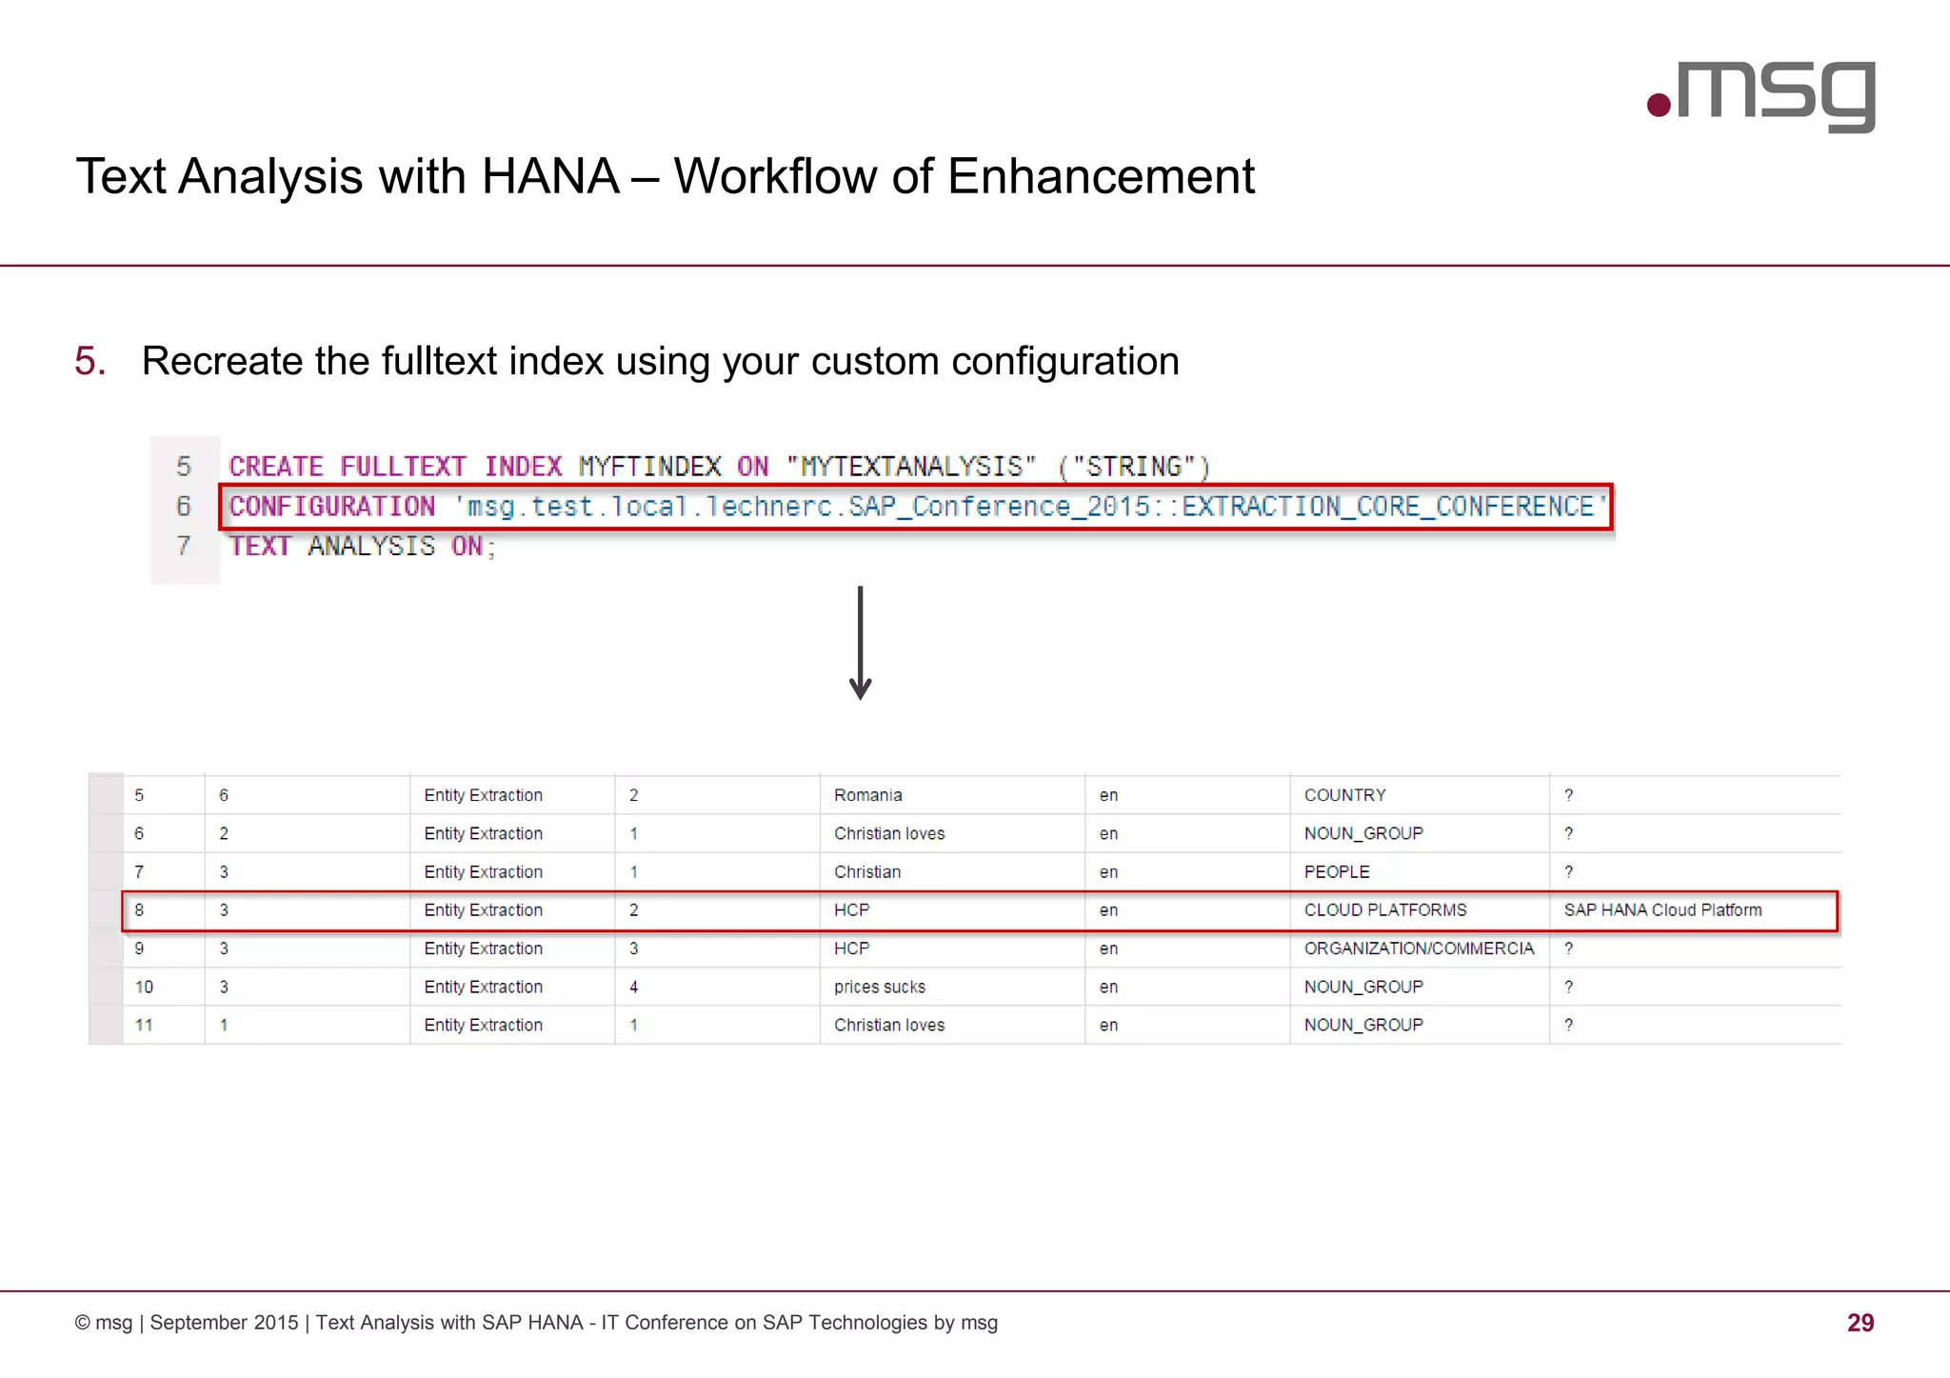1950x1378 pixels.
Task: Select the slide title 'Workflow of Enhancement'
Action: click(964, 177)
